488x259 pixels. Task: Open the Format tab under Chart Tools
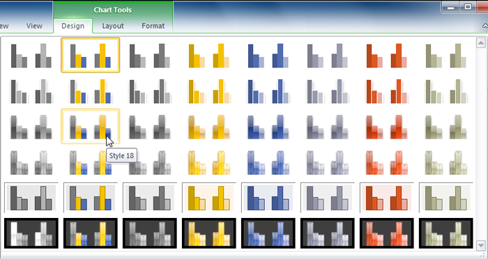click(x=153, y=26)
